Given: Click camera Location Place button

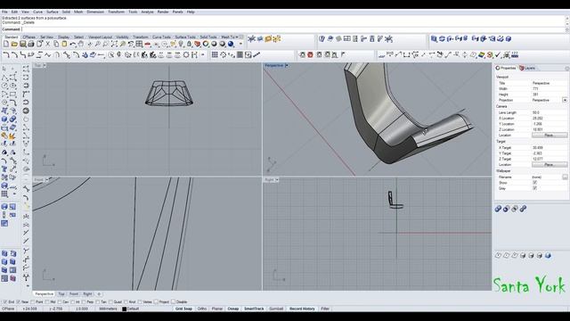Looking at the screenshot, I should (x=550, y=135).
